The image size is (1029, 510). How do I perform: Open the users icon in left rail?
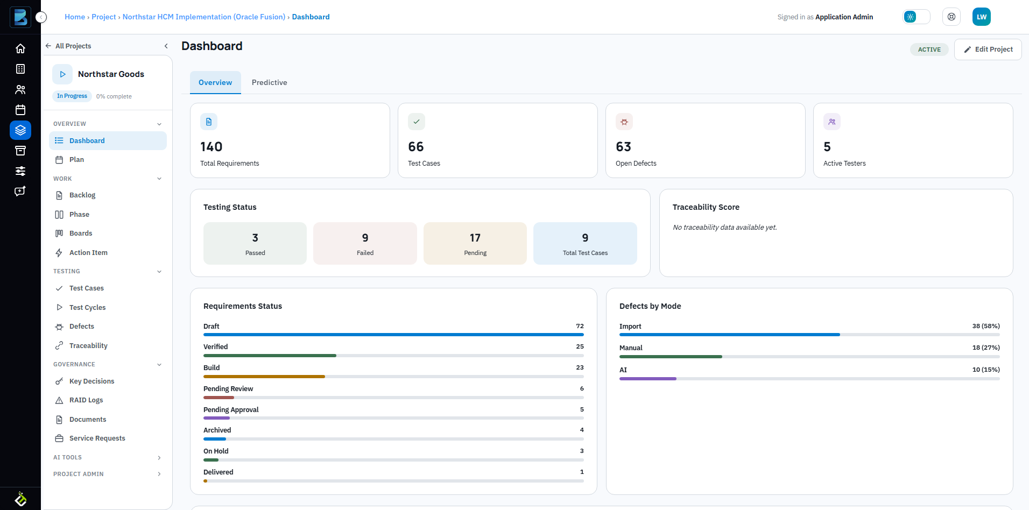pos(20,89)
